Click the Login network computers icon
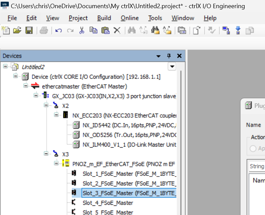 226,31
